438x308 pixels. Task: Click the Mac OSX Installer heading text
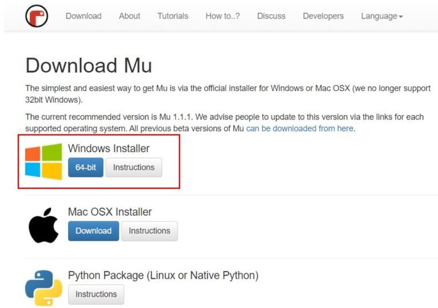click(x=109, y=212)
